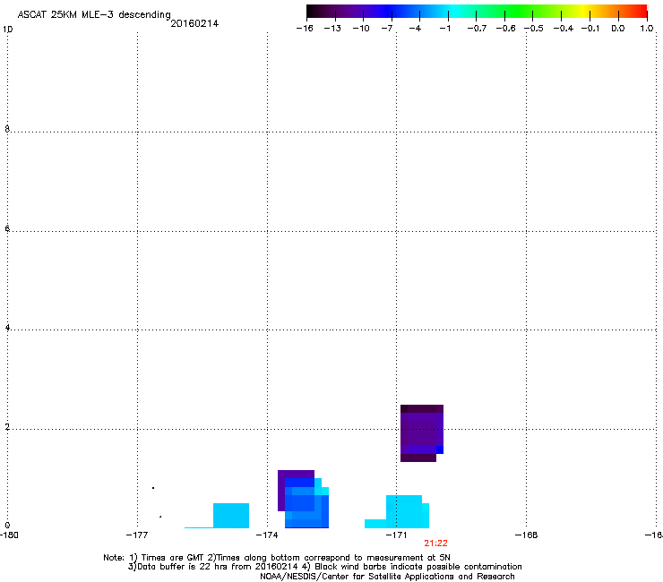Click the latitude 6 axis label

coord(7,228)
